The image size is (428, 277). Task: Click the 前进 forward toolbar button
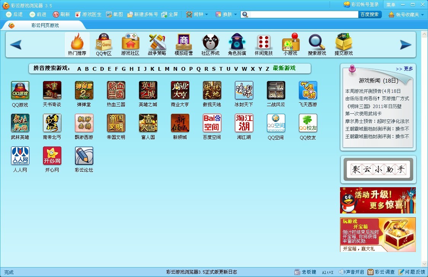(x=38, y=14)
